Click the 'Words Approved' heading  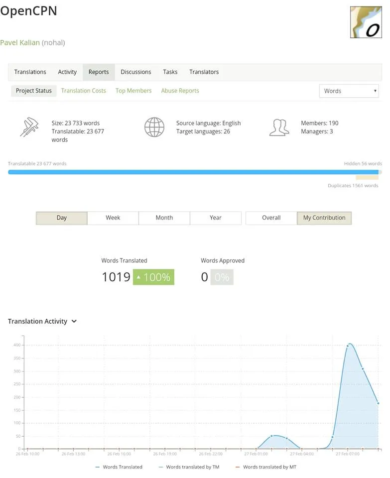223,260
